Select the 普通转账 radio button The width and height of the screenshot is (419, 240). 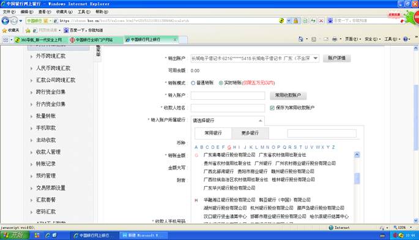pyautogui.click(x=193, y=83)
